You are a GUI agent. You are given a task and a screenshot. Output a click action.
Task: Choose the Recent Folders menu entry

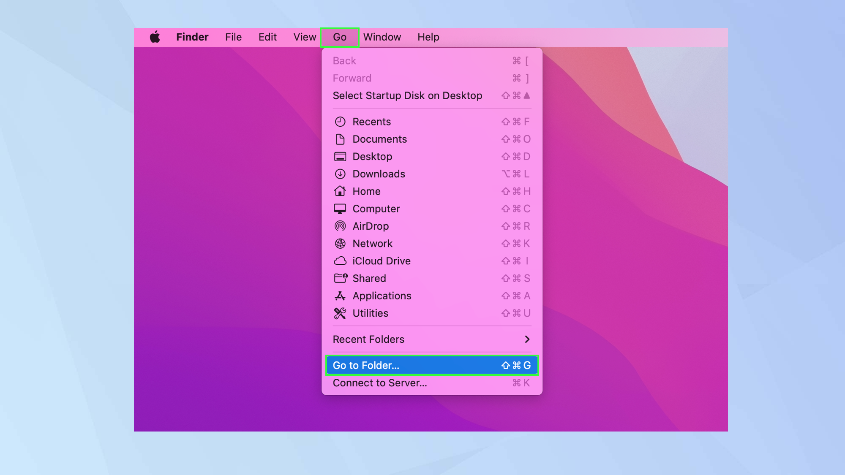432,339
